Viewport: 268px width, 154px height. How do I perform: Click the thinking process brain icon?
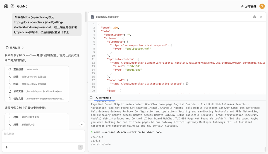coord(7,48)
